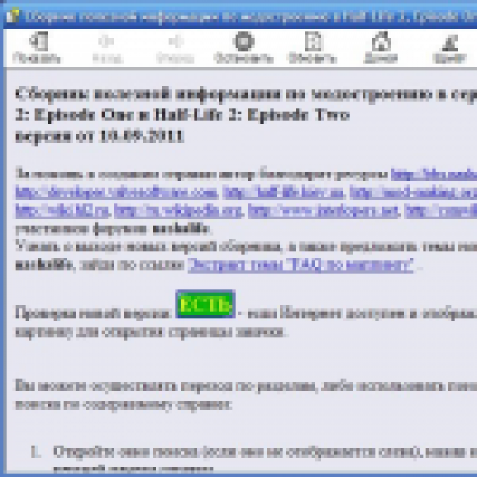Image resolution: width=477 pixels, height=477 pixels.
Task: Open the last link on third link row
Action: [441, 211]
